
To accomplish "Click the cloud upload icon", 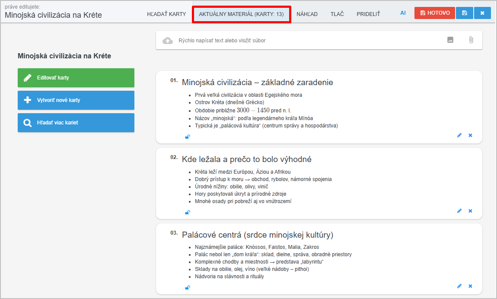I will pos(167,41).
